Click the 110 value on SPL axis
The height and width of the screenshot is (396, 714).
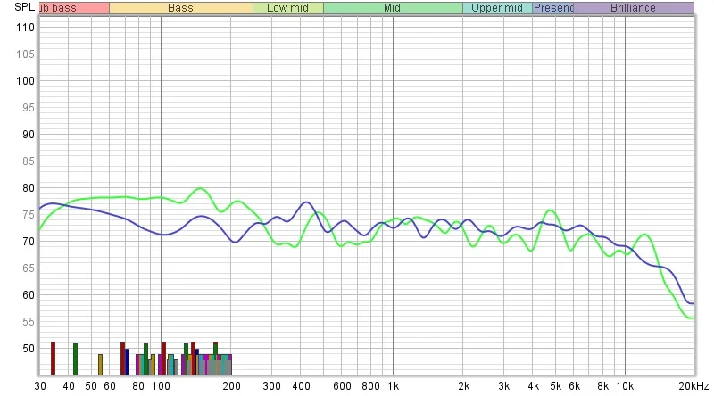pyautogui.click(x=25, y=28)
